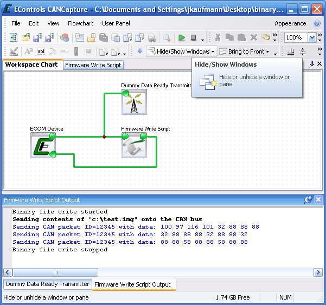Click the 'Binary file write stopped' line
Screen dimensions: 326x305
60,250
